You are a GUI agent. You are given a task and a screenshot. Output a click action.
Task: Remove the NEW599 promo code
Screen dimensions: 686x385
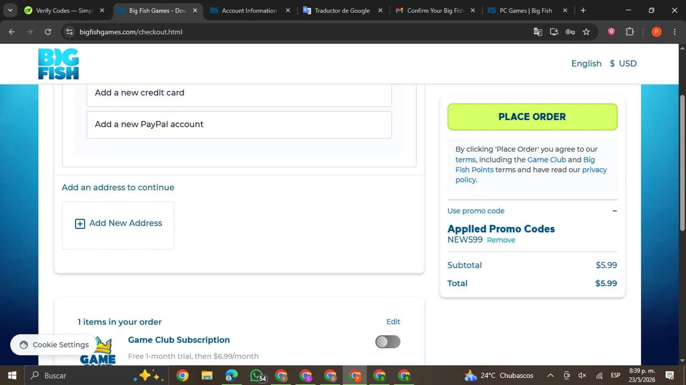[x=501, y=240]
